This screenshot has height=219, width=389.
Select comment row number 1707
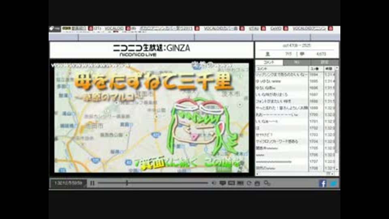pyautogui.click(x=295, y=162)
